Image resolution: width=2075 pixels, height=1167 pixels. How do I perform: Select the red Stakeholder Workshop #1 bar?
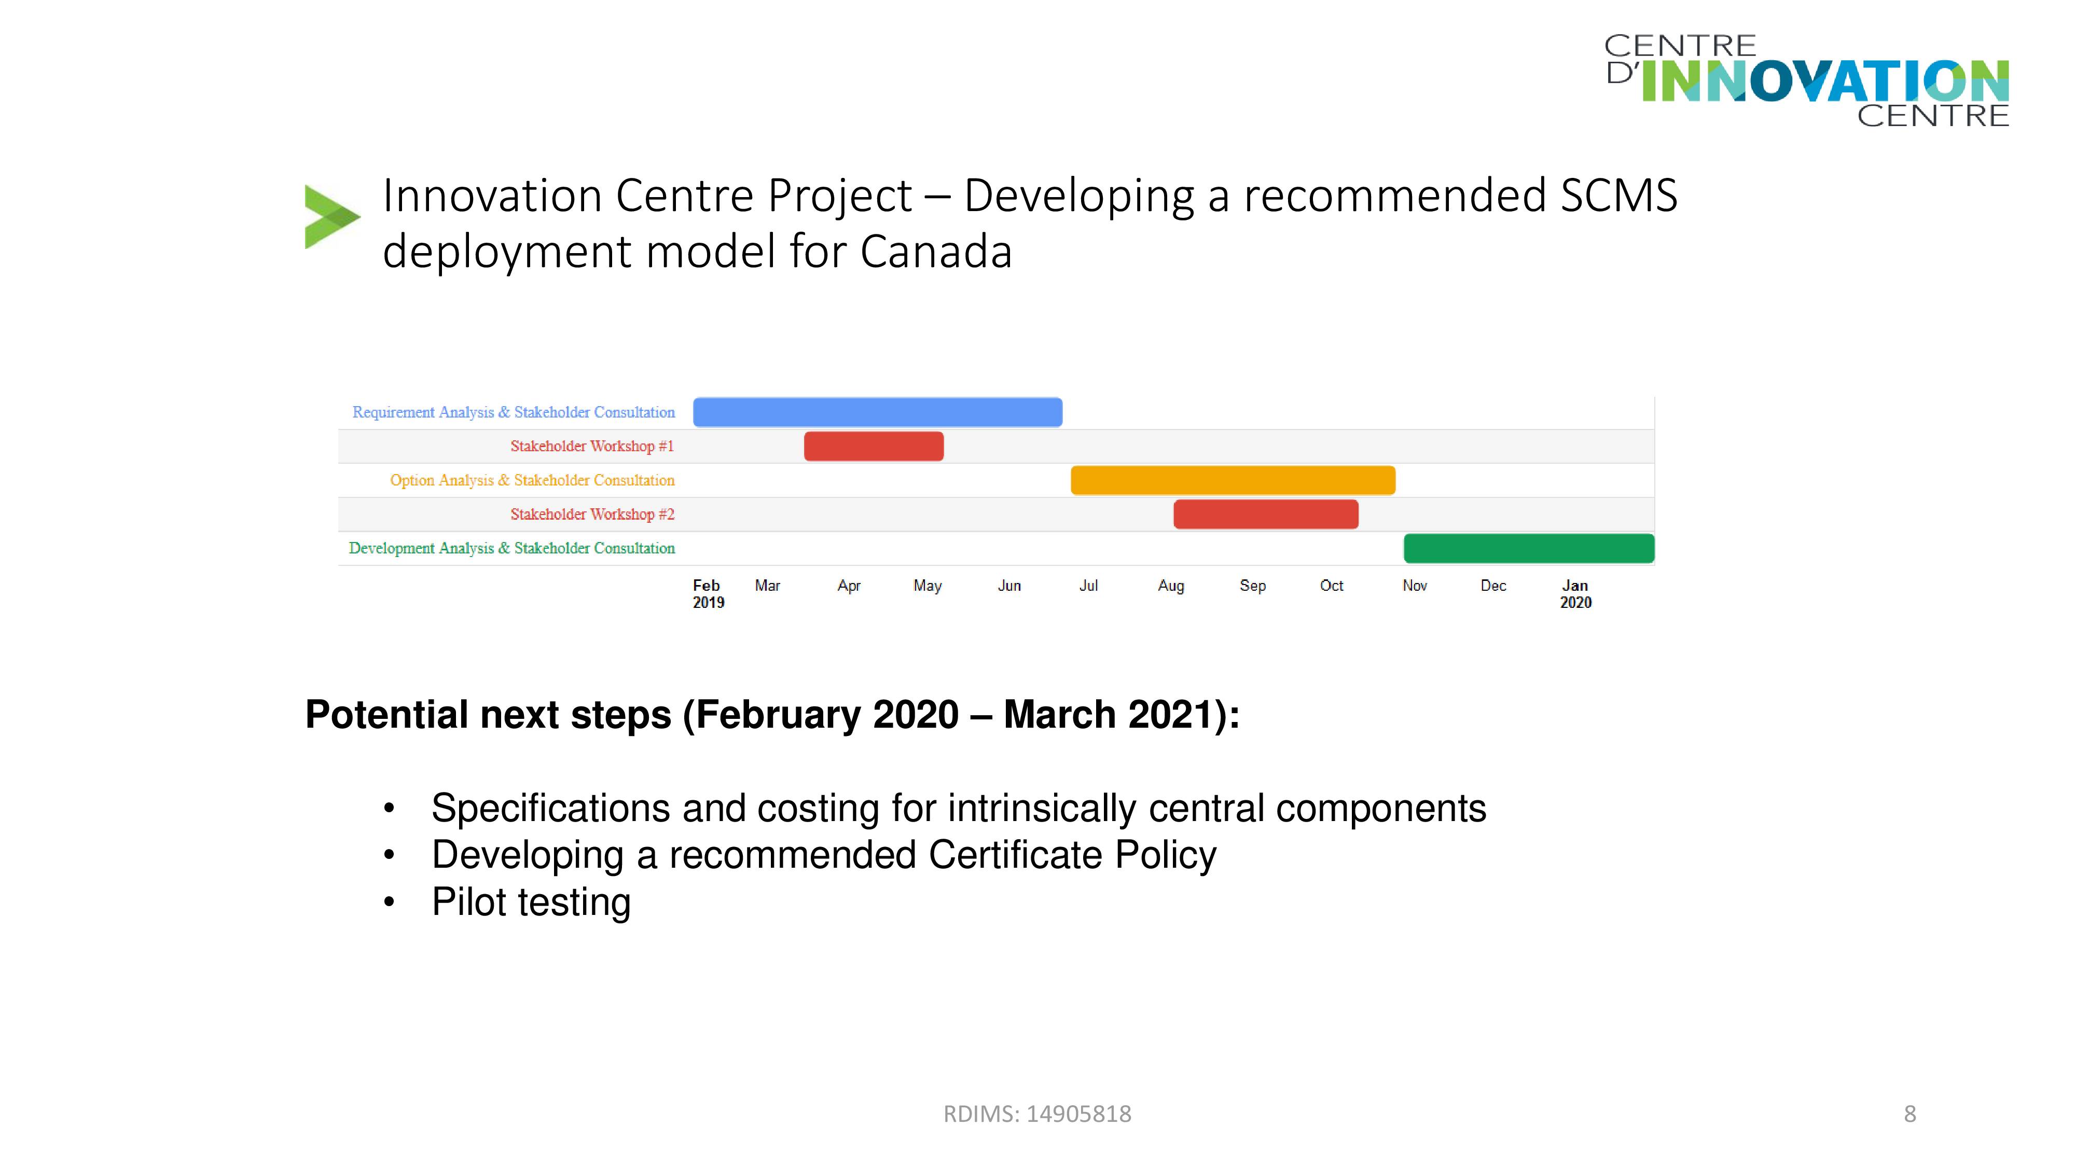(x=873, y=446)
